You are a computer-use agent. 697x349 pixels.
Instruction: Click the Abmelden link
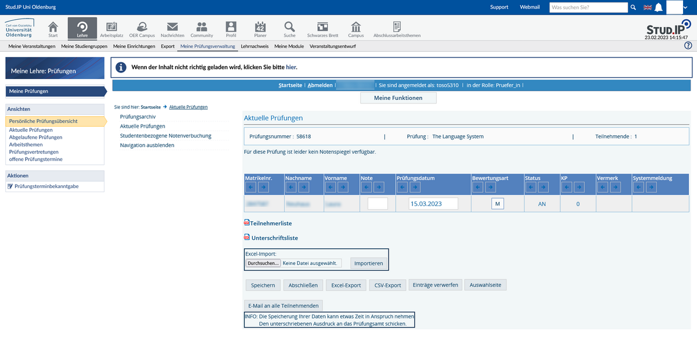(320, 85)
